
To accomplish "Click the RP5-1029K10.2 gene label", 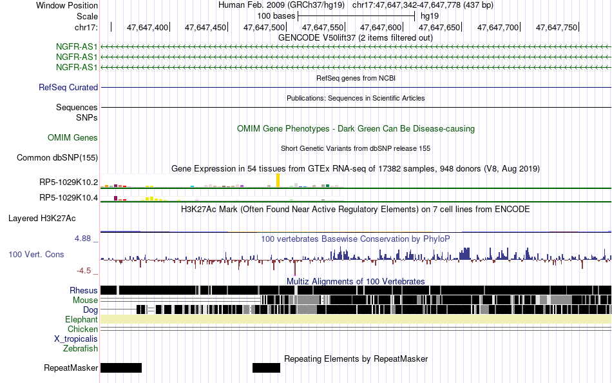I will pos(69,182).
